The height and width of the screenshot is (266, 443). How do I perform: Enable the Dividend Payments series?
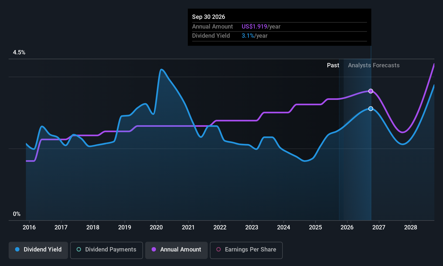tap(107, 250)
